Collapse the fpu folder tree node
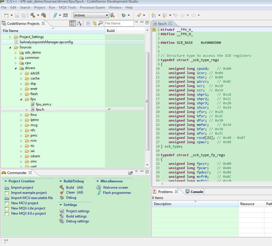 (x=21, y=99)
